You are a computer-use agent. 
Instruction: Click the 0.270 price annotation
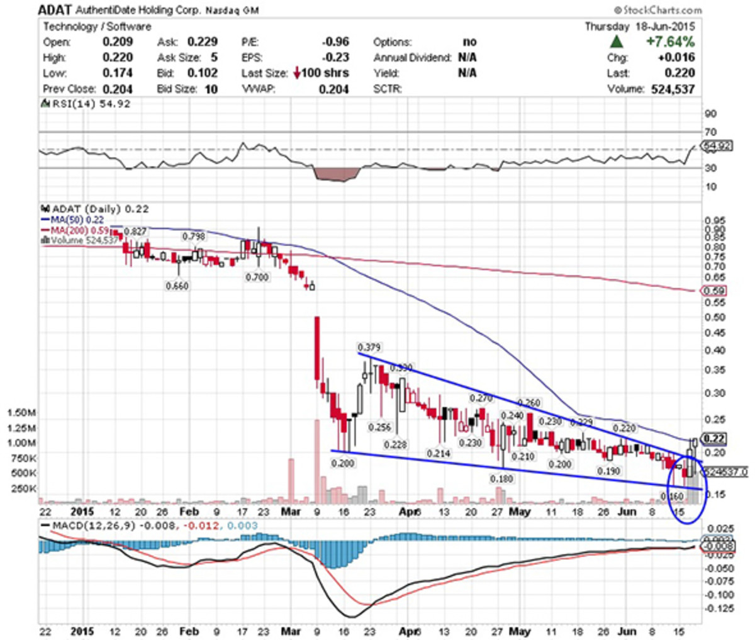pyautogui.click(x=481, y=398)
